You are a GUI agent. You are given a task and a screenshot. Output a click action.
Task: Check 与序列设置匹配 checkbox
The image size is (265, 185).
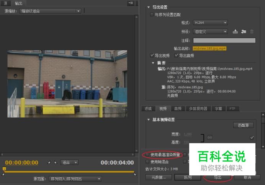(x=152, y=15)
